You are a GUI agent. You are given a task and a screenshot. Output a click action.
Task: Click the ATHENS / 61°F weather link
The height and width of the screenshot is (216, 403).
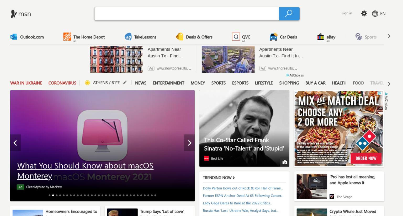pos(106,83)
